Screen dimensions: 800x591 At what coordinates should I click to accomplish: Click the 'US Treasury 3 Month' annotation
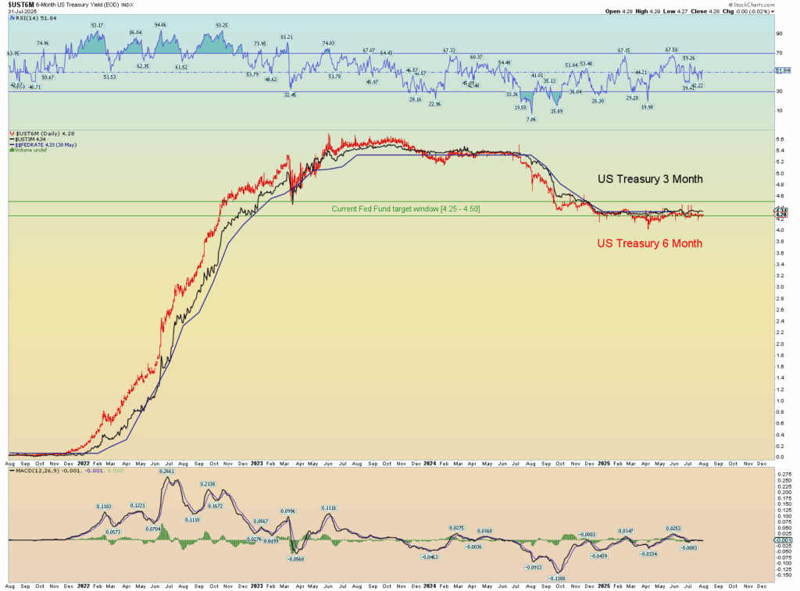650,179
